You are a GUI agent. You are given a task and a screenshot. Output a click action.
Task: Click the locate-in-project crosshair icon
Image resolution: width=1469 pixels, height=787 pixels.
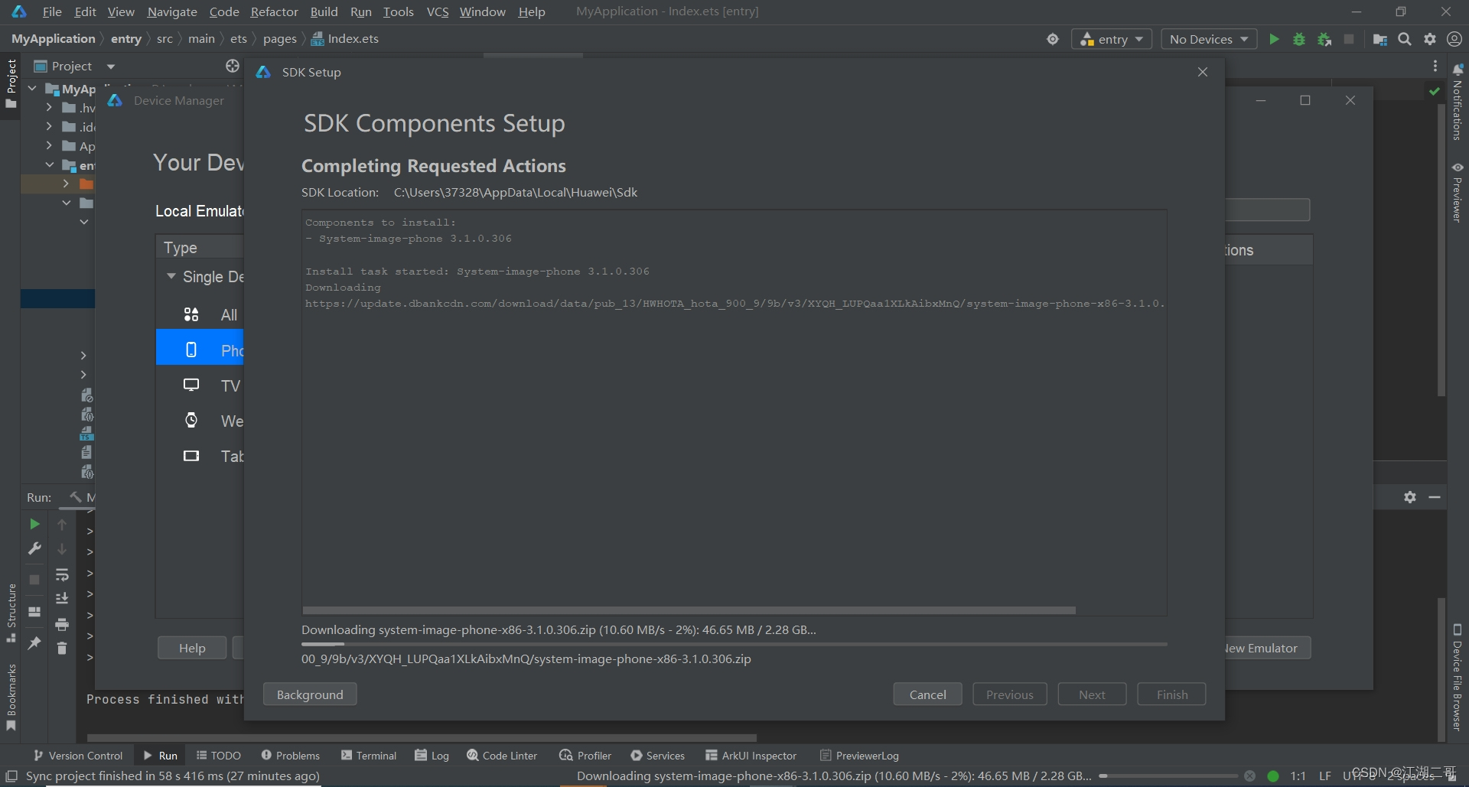click(x=233, y=66)
